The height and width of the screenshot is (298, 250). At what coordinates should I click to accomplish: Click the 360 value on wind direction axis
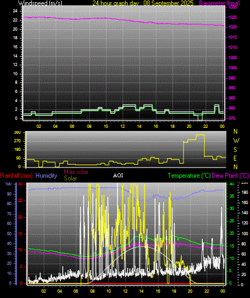pyautogui.click(x=17, y=133)
